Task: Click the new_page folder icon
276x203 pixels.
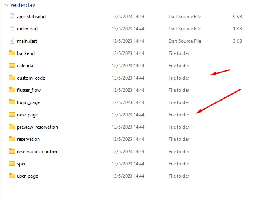Action: (12, 115)
